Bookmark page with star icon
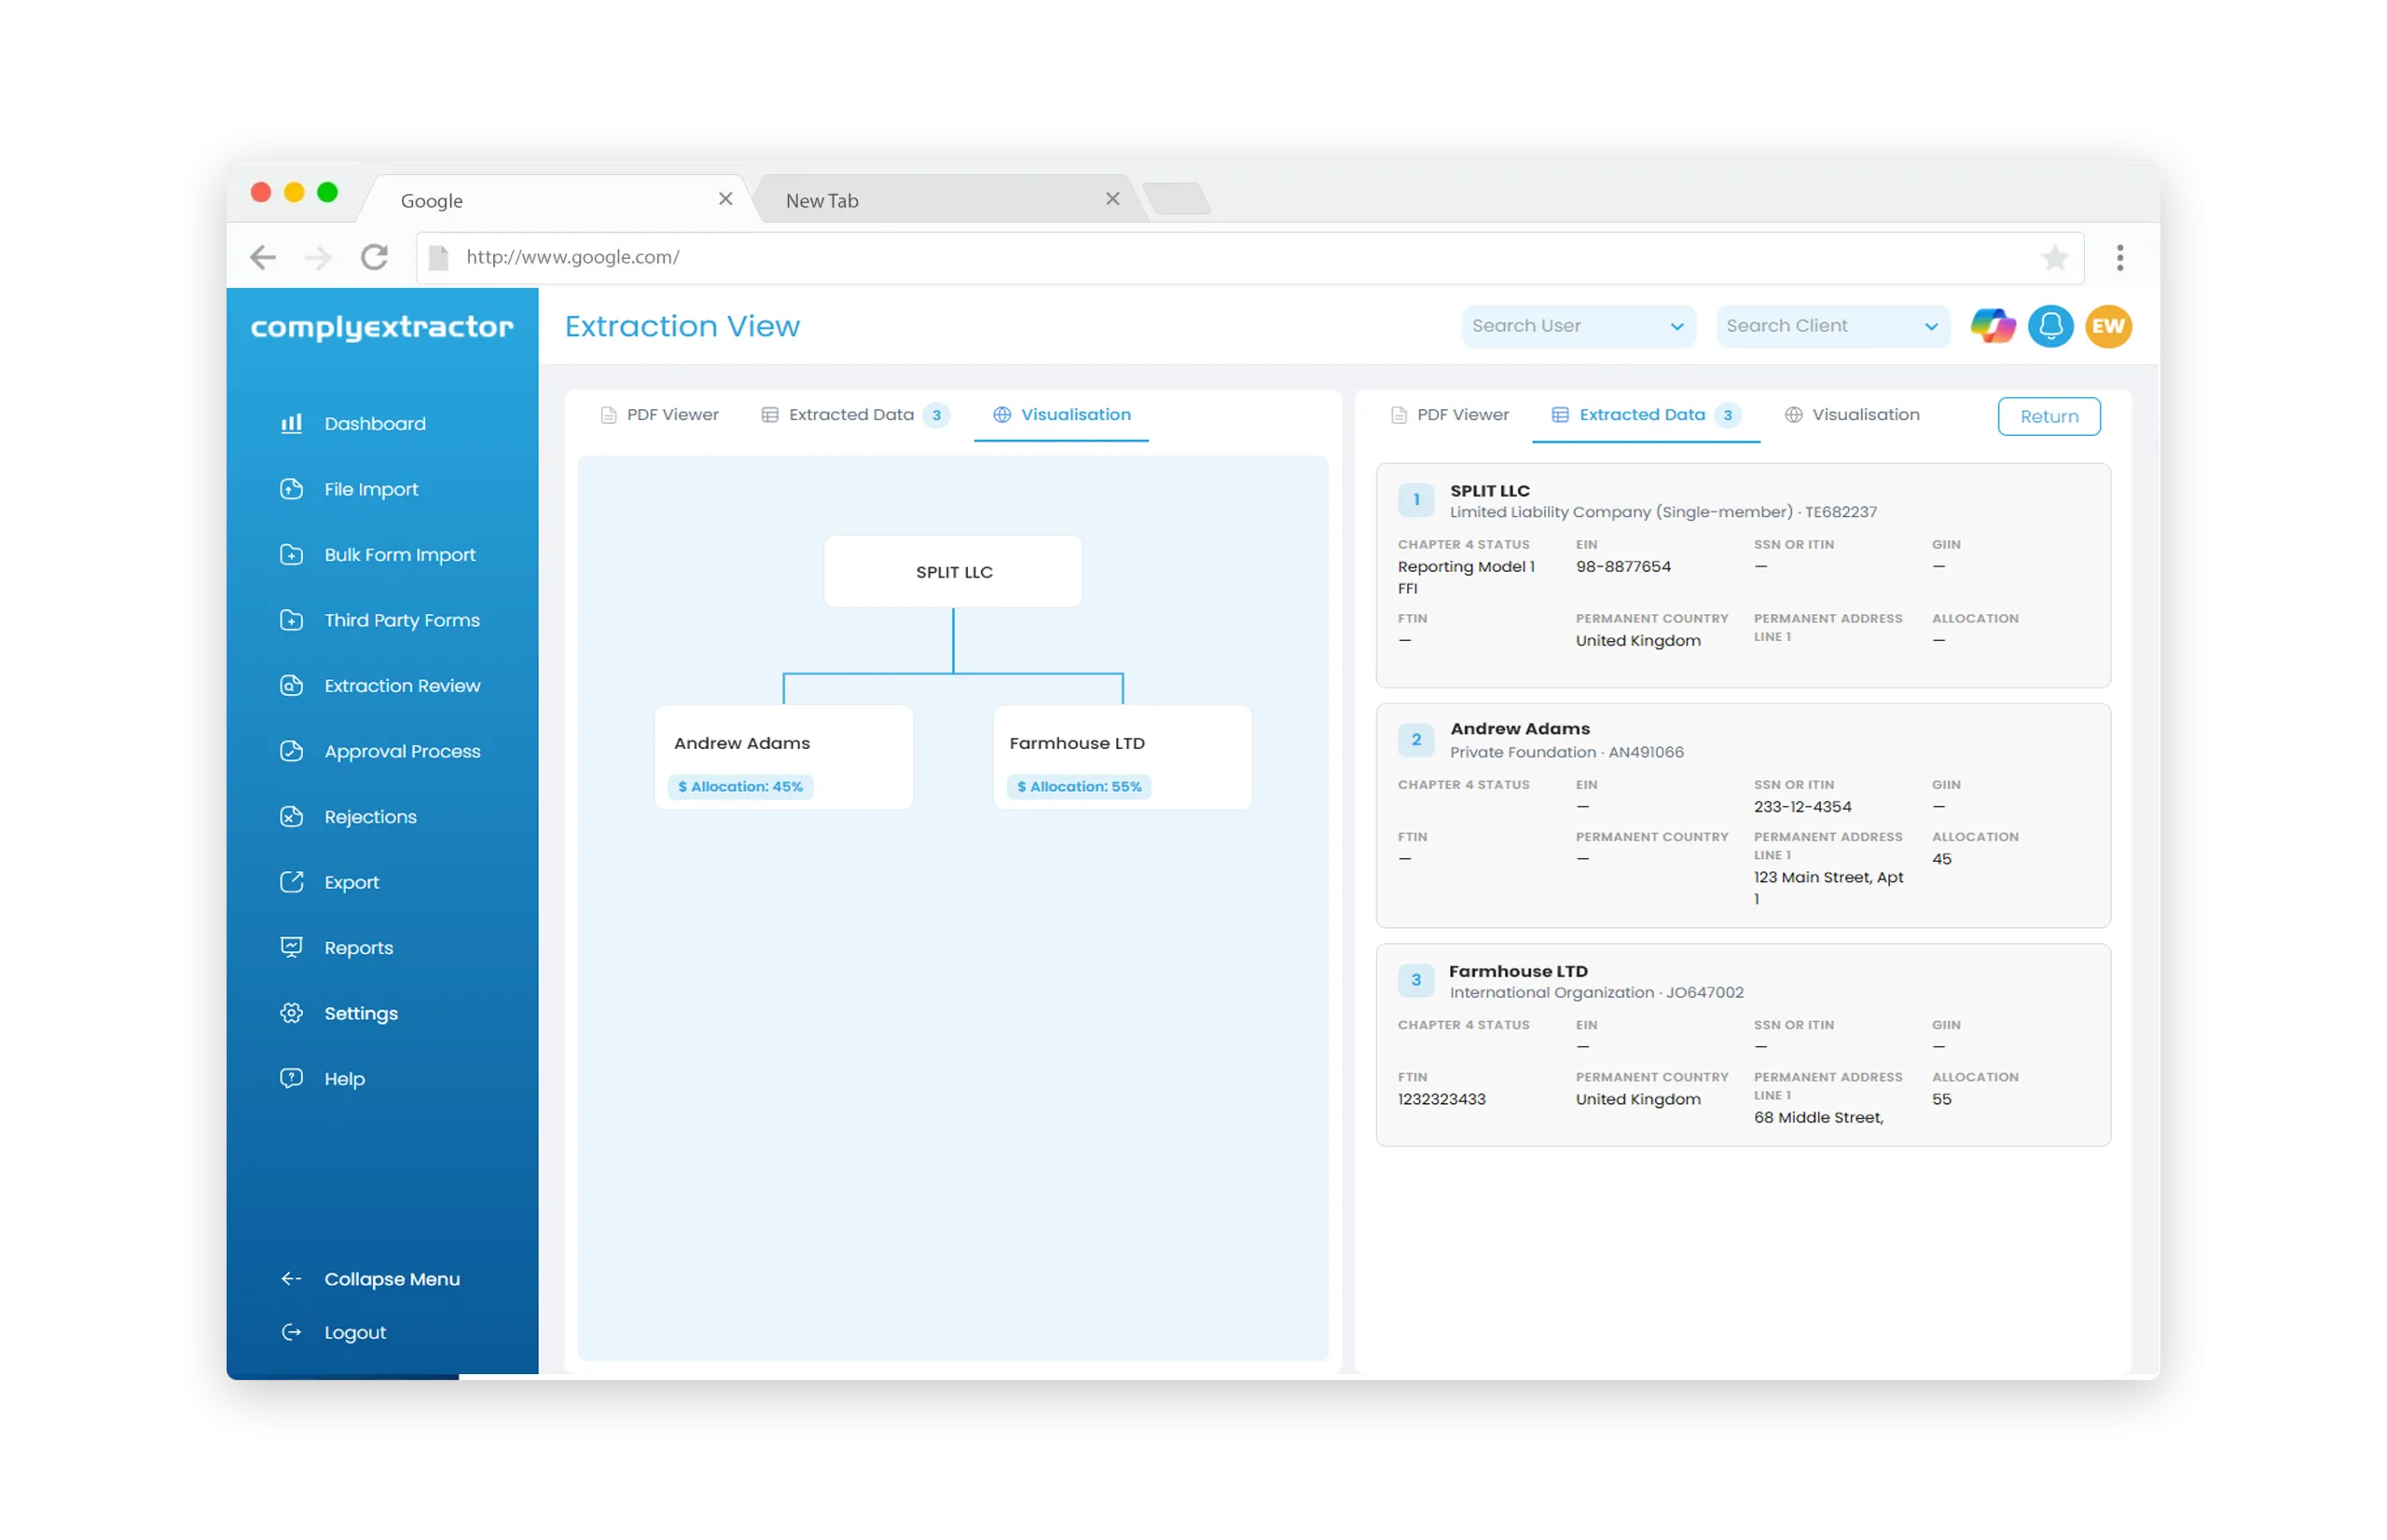This screenshot has height=1540, width=2387. pyautogui.click(x=2054, y=257)
